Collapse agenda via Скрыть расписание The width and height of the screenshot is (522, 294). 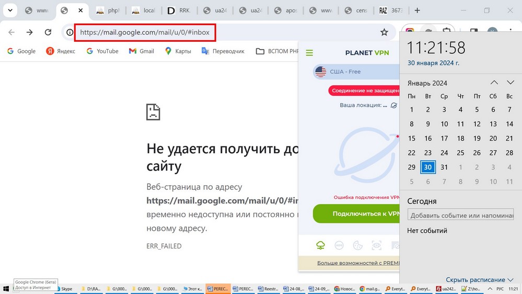[x=479, y=280]
